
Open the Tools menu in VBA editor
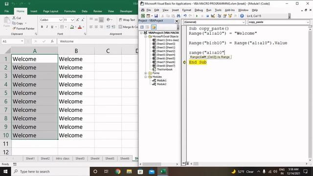pos(218,10)
